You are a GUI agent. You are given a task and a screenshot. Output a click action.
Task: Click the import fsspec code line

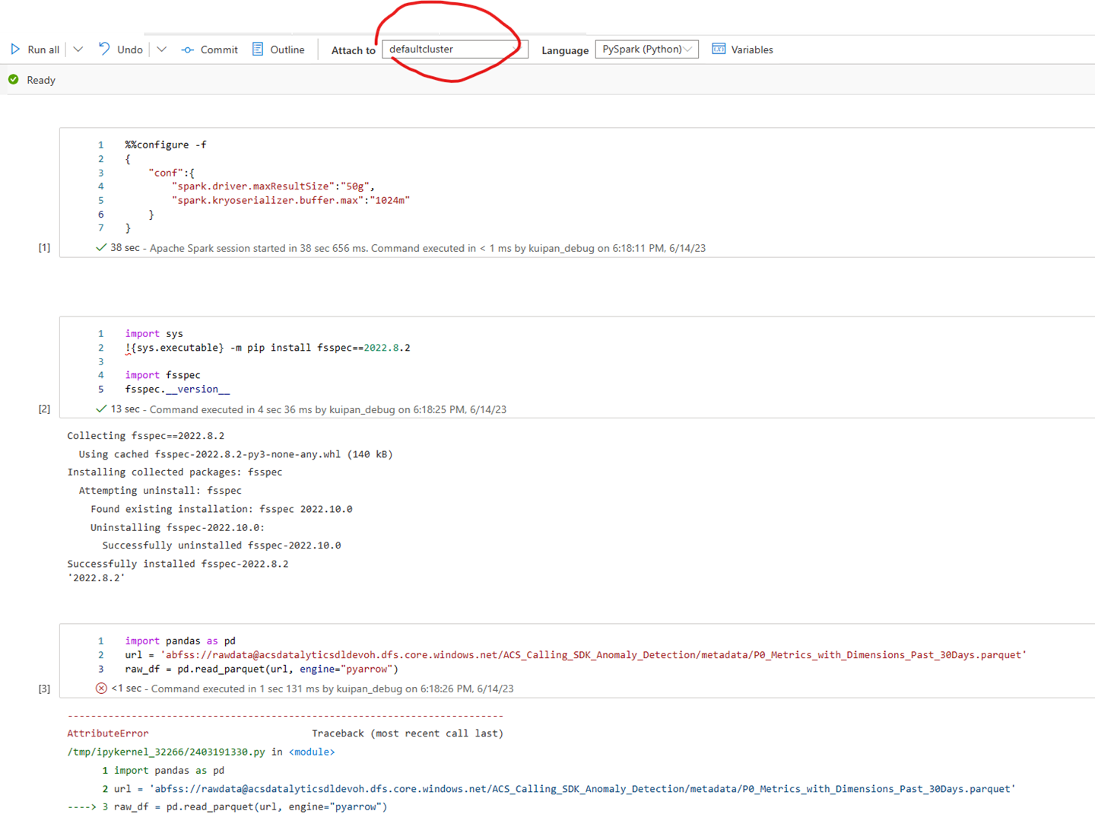(x=163, y=375)
